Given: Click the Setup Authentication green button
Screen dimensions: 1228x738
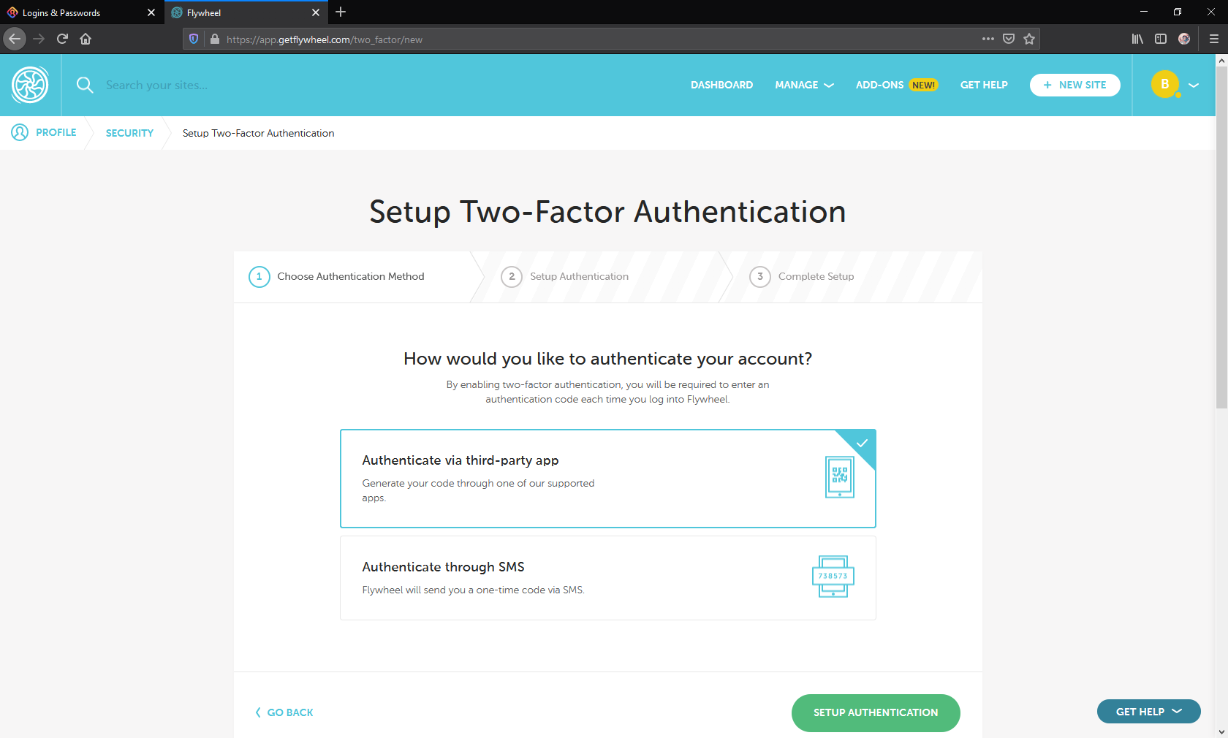Looking at the screenshot, I should pyautogui.click(x=876, y=712).
